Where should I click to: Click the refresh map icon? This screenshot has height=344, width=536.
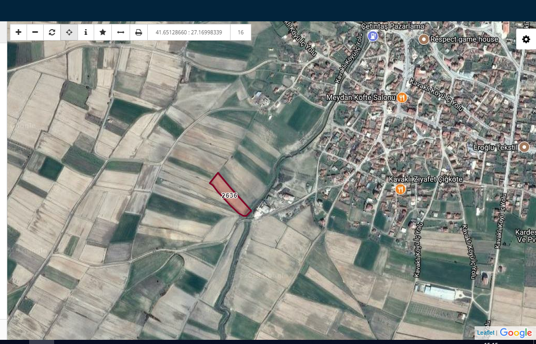coord(52,32)
